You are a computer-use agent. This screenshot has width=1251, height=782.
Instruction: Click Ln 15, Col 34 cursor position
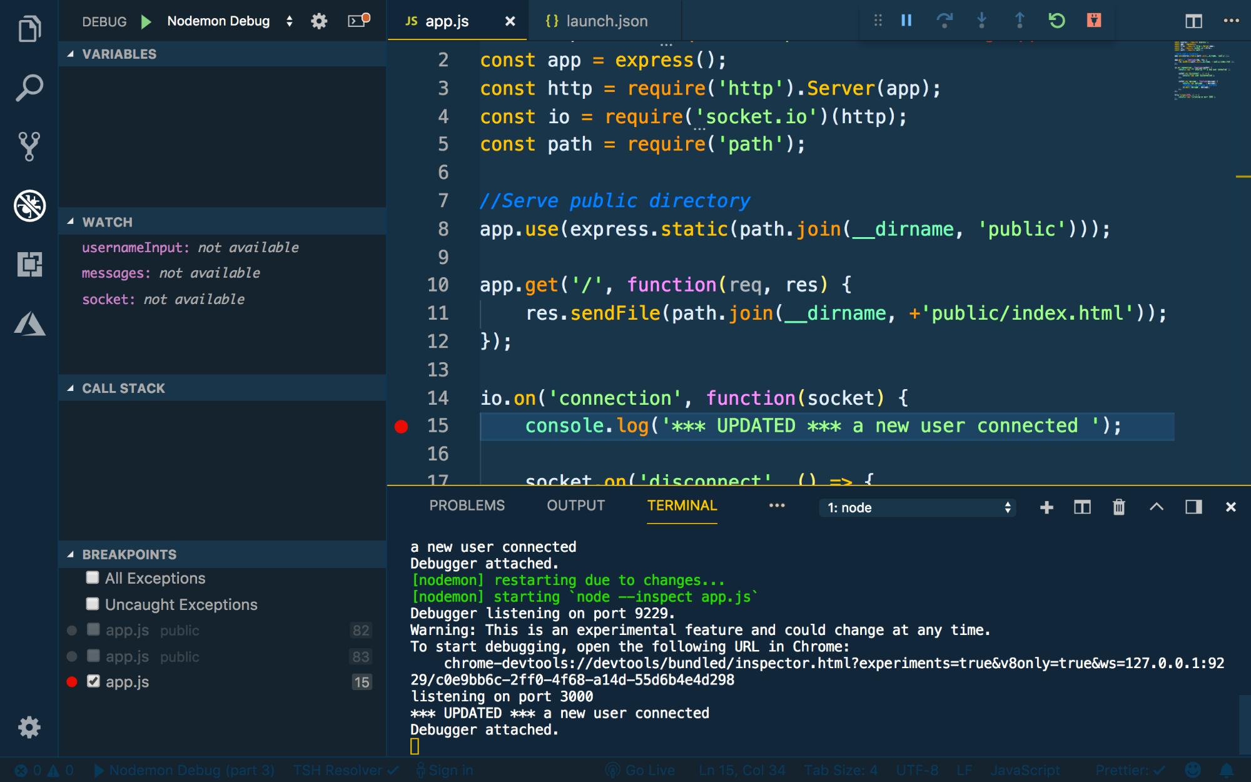coord(742,770)
